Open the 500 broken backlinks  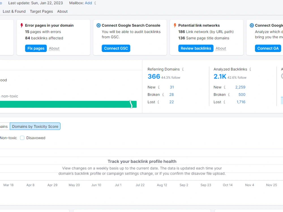pyautogui.click(x=242, y=95)
